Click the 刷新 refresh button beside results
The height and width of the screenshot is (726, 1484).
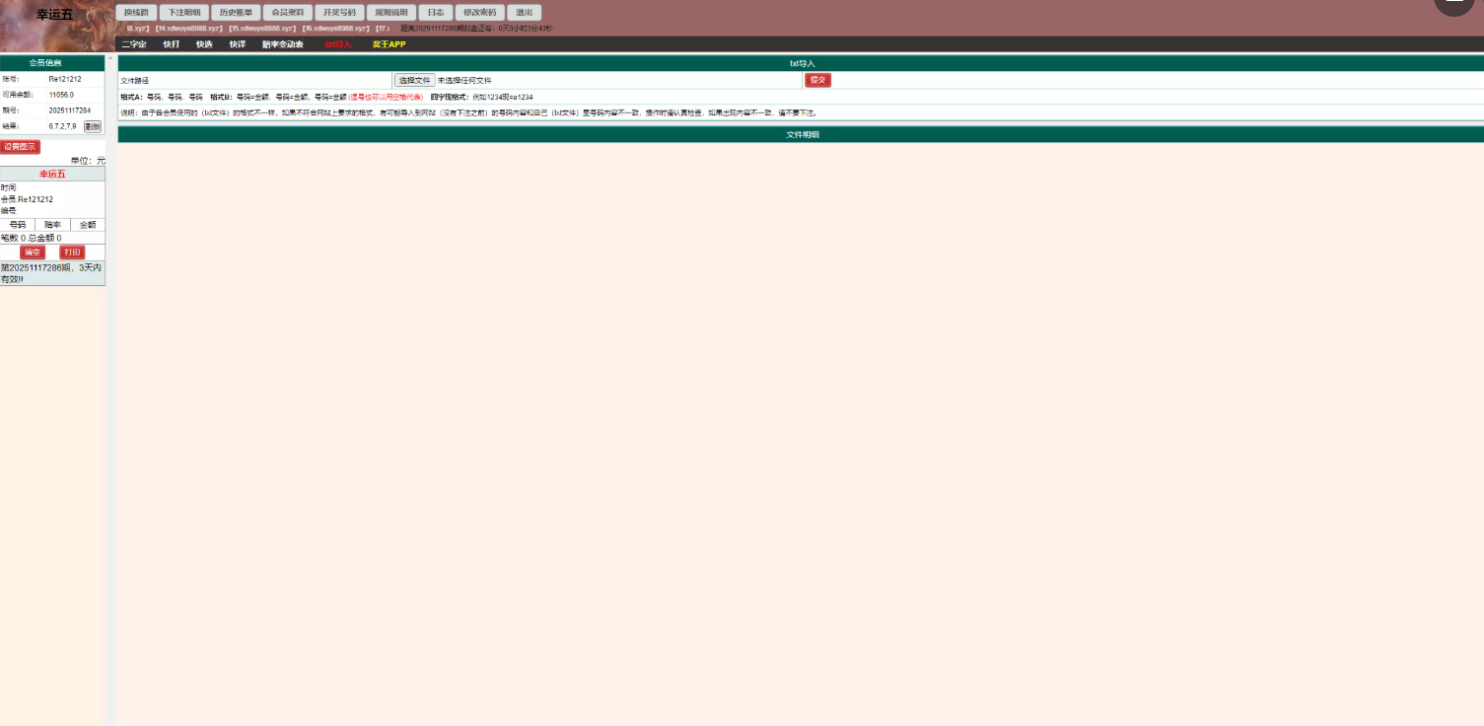coord(92,126)
